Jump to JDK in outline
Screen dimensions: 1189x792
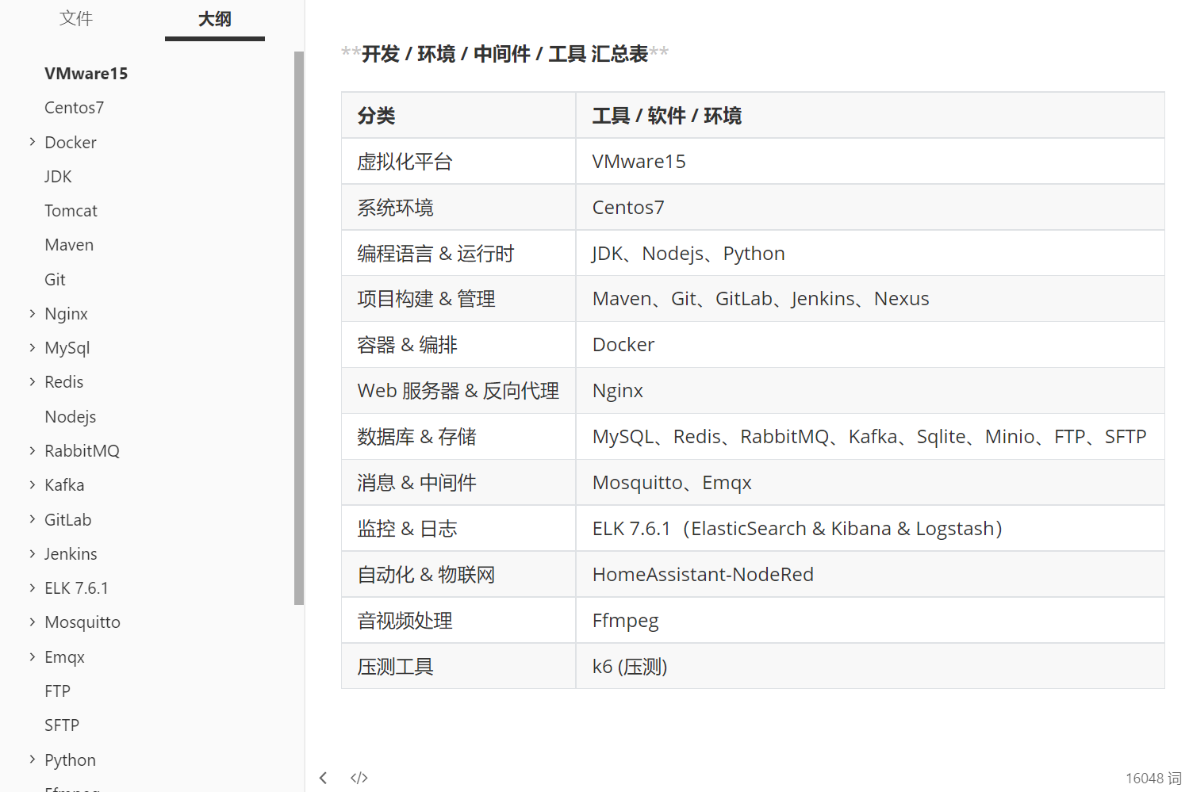click(x=58, y=176)
